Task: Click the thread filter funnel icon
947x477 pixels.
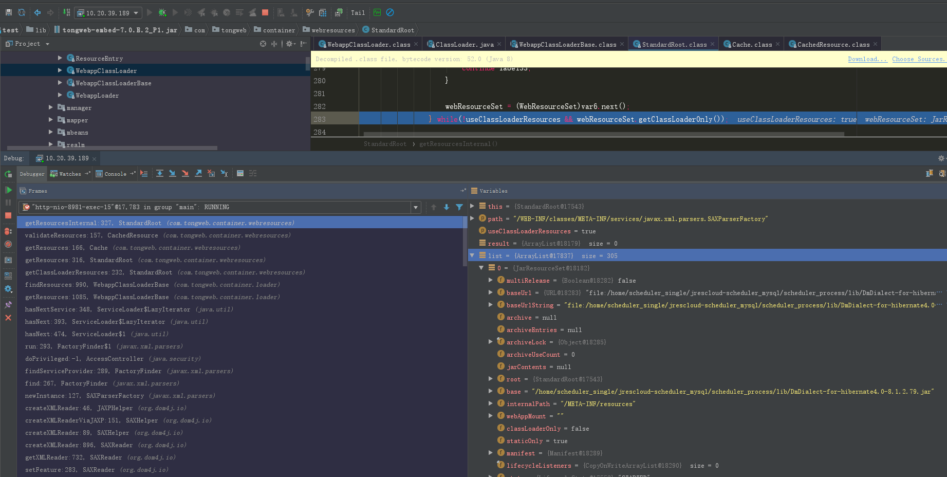Action: coord(459,207)
